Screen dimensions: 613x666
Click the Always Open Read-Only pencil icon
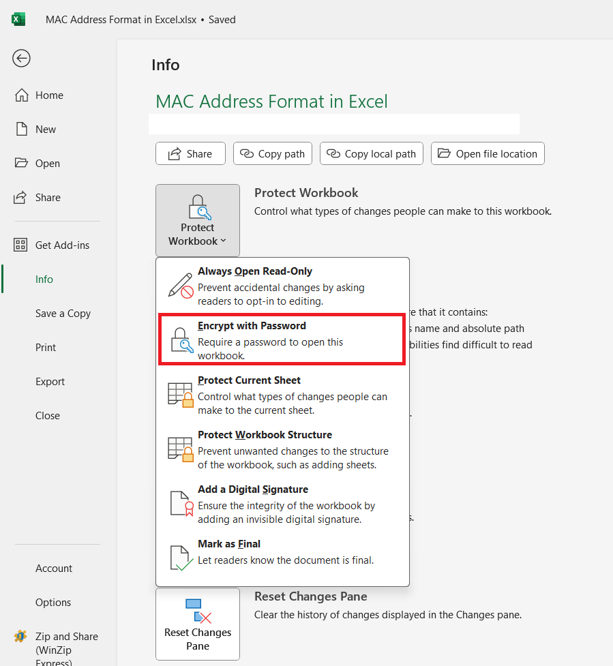click(181, 286)
